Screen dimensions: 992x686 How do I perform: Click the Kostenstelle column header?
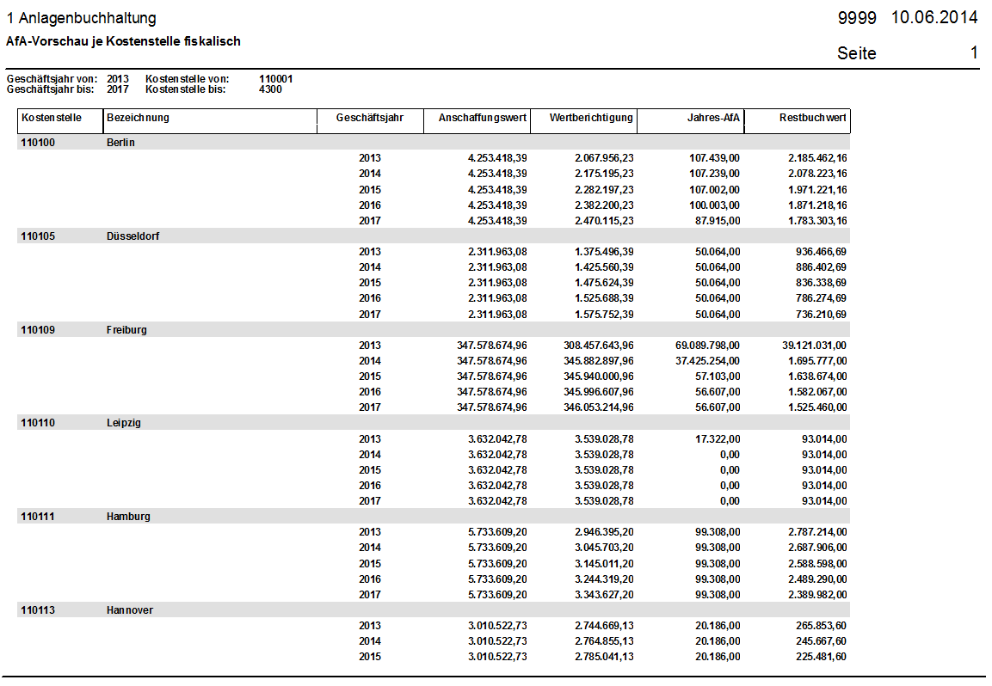click(x=52, y=118)
